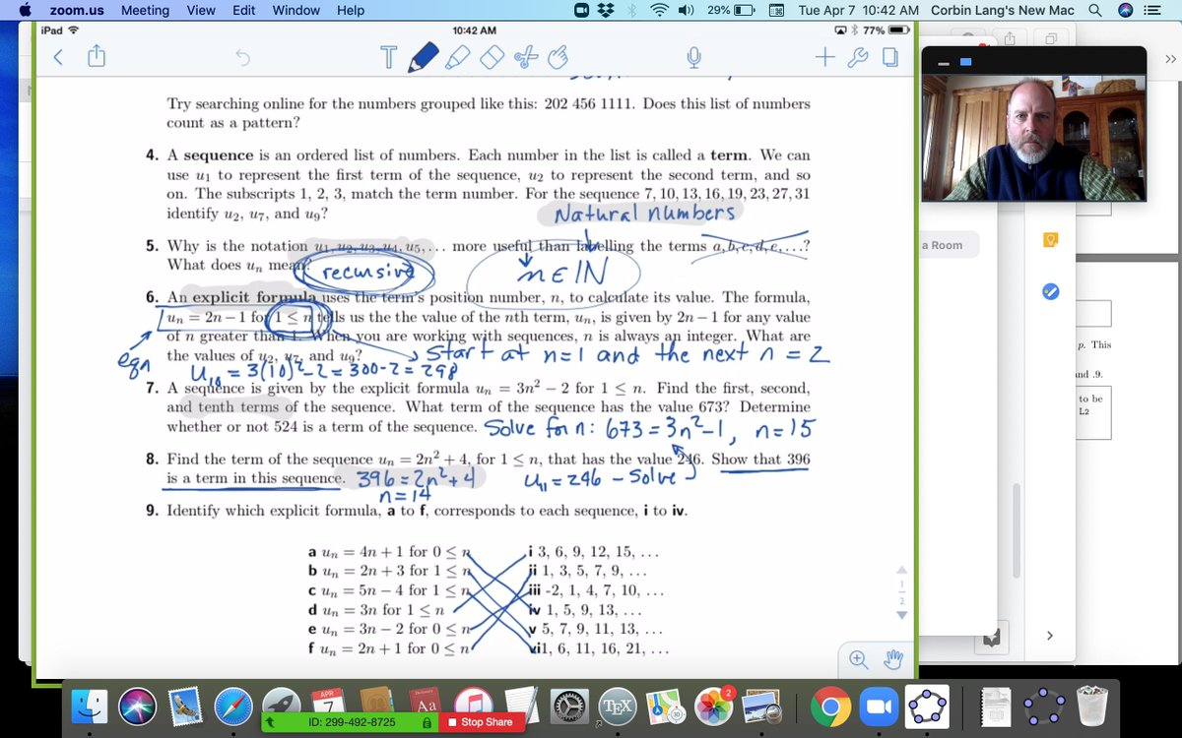Toggle the Wi-Fi menu bar icon

coord(659,10)
